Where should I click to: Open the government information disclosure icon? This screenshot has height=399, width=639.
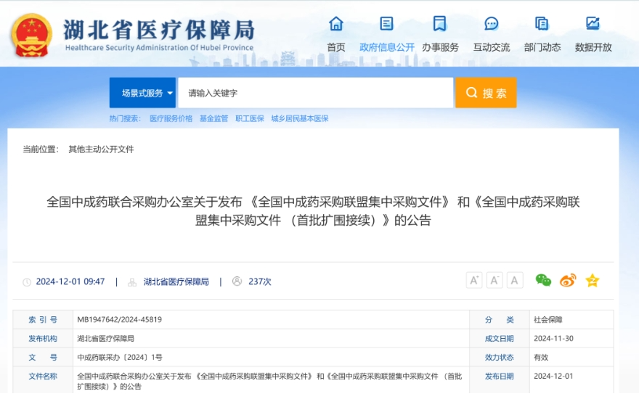387,24
